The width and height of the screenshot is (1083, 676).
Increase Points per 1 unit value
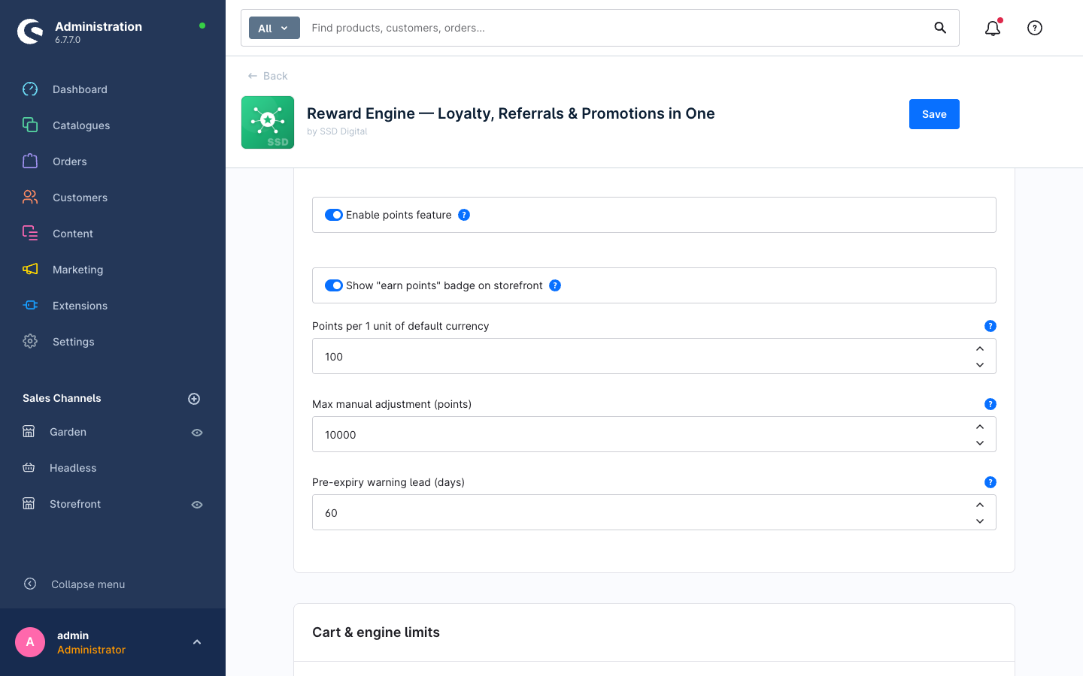[980, 349]
